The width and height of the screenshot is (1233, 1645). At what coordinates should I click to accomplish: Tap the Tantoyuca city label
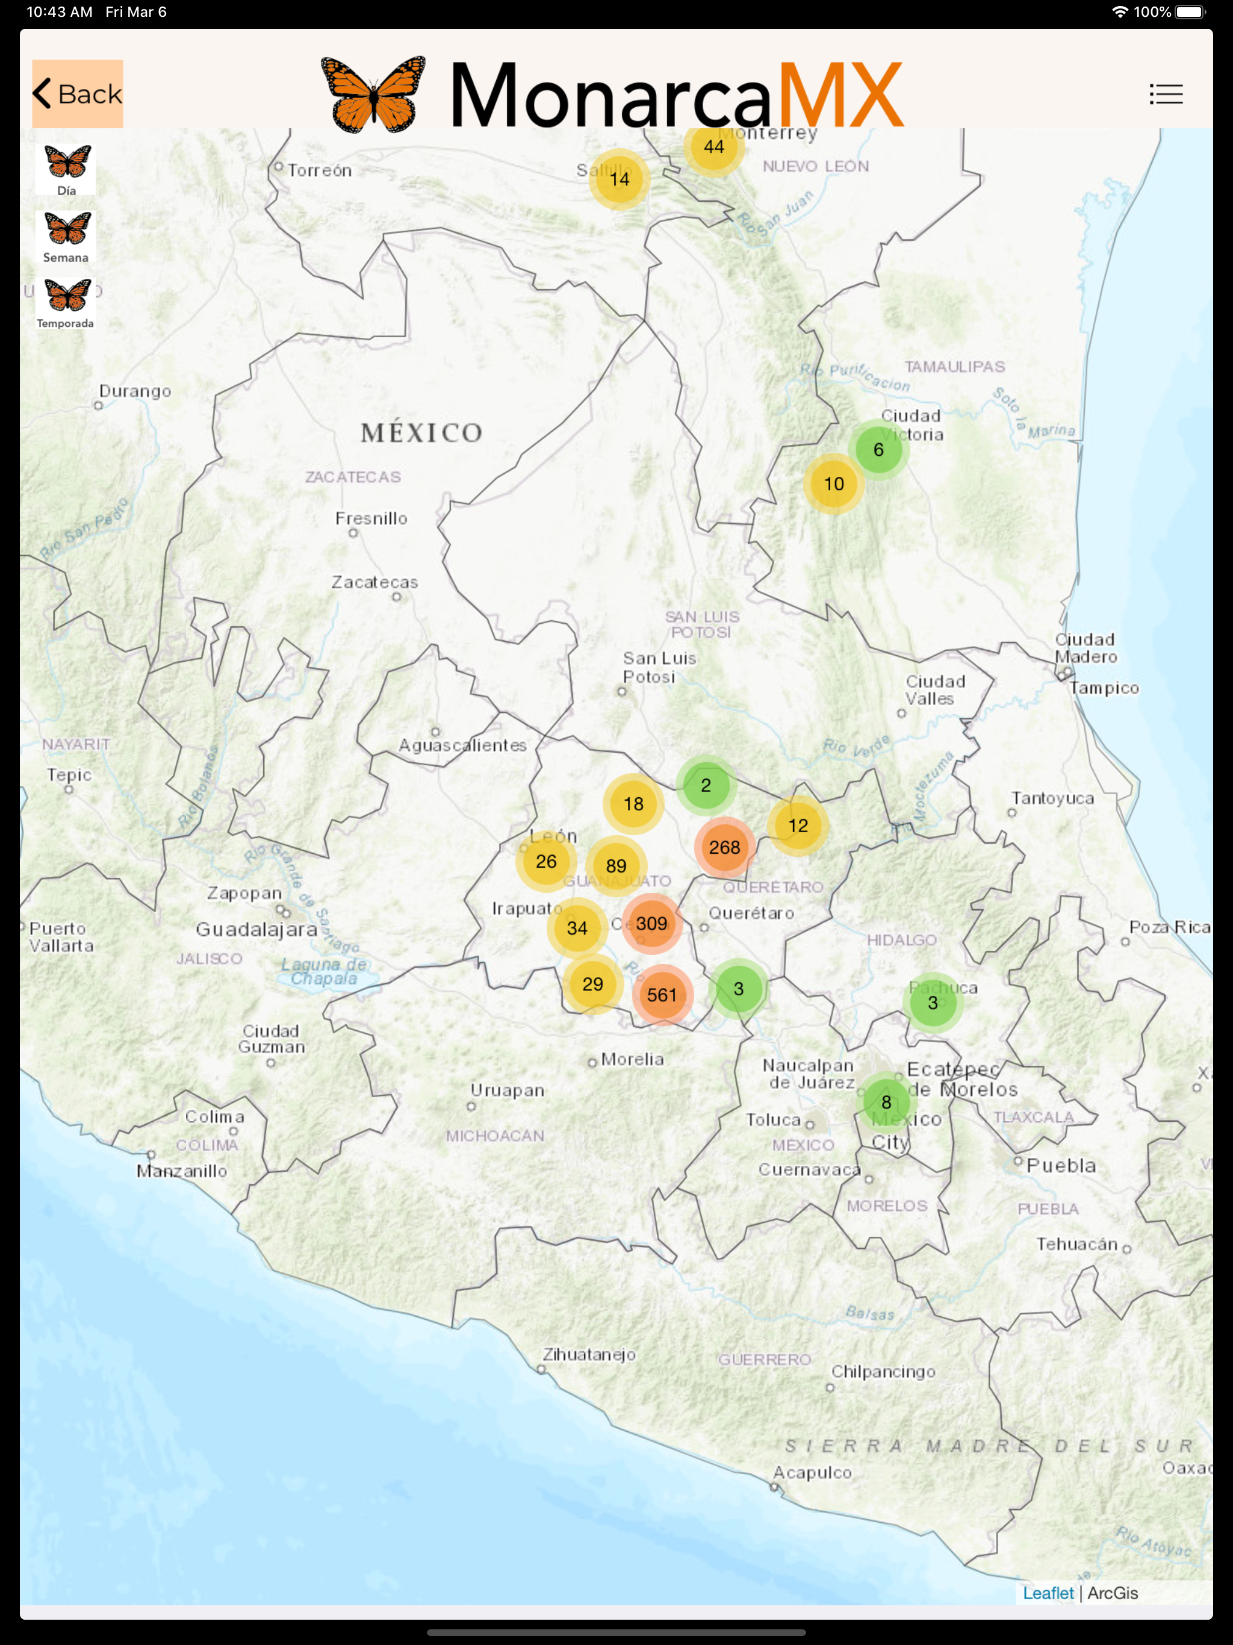(x=1052, y=797)
